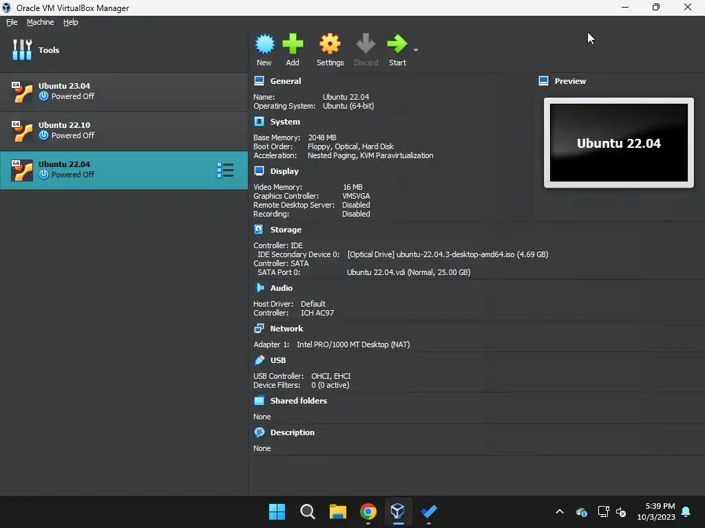The height and width of the screenshot is (528, 705).
Task: Click the Preview section monitor icon
Action: pyautogui.click(x=543, y=81)
